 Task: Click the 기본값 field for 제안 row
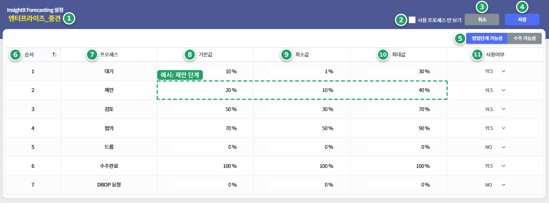point(205,90)
